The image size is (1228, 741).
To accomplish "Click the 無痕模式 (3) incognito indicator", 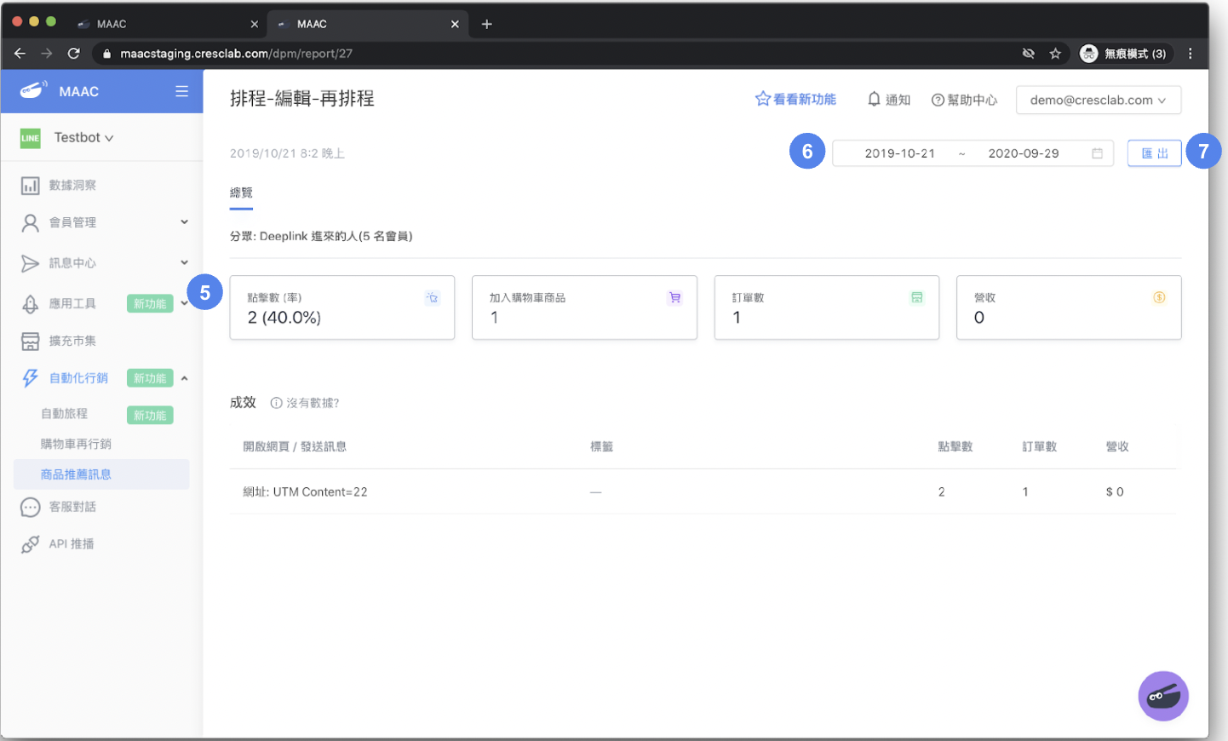I will [1124, 53].
